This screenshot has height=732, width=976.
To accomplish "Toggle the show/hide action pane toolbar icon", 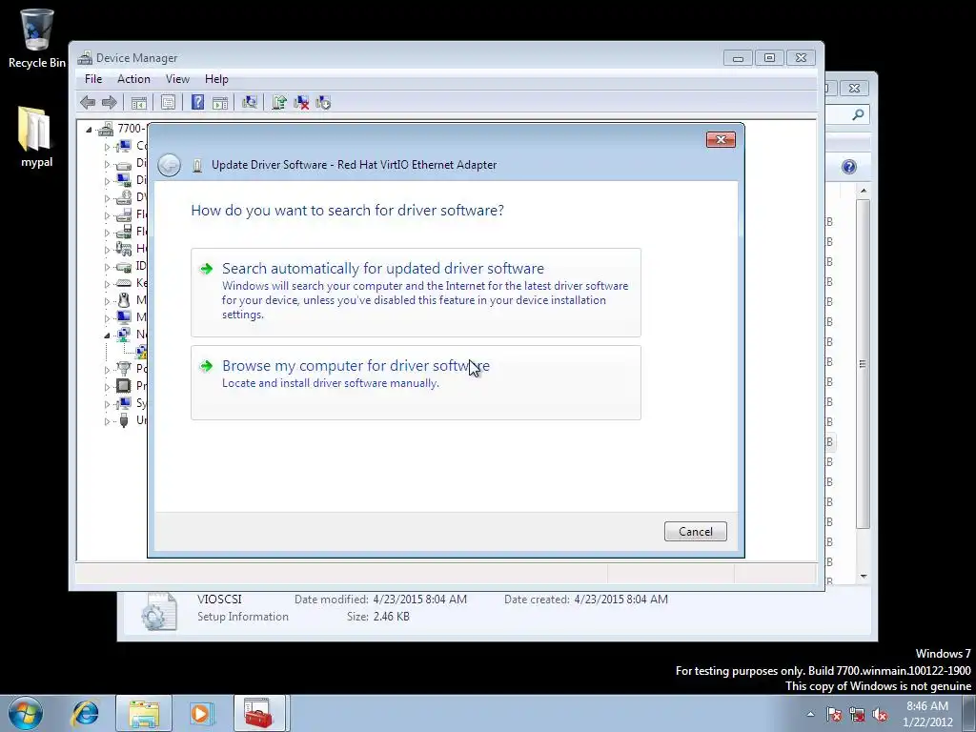I will (220, 103).
